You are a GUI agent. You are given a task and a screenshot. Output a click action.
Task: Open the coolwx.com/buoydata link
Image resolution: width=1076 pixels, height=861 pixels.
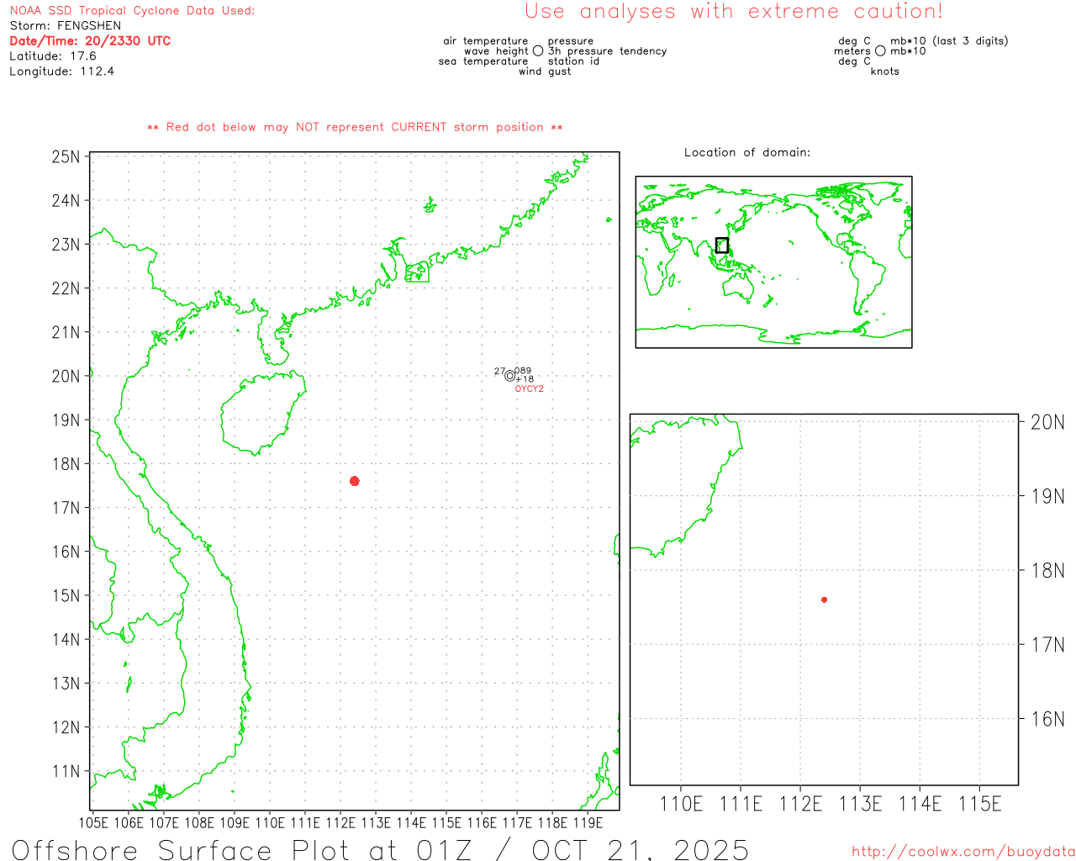(963, 852)
